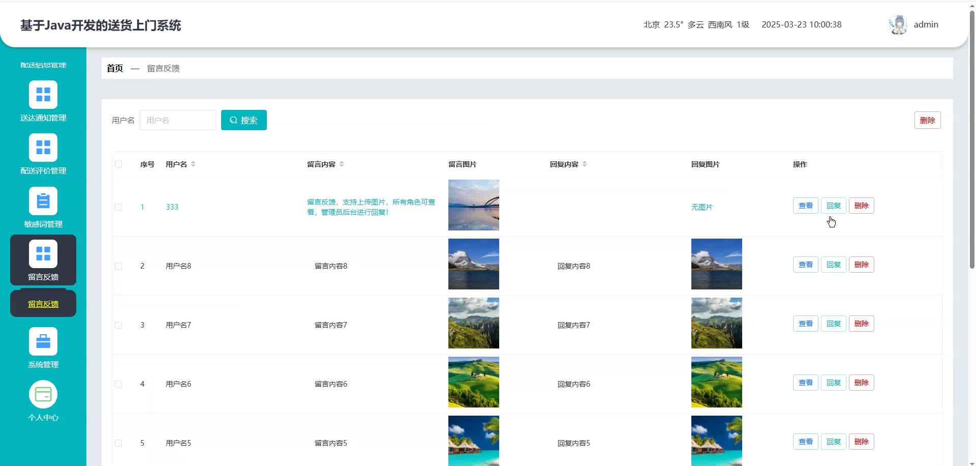Open 留言图片 thumbnail for 用户名8

474,264
